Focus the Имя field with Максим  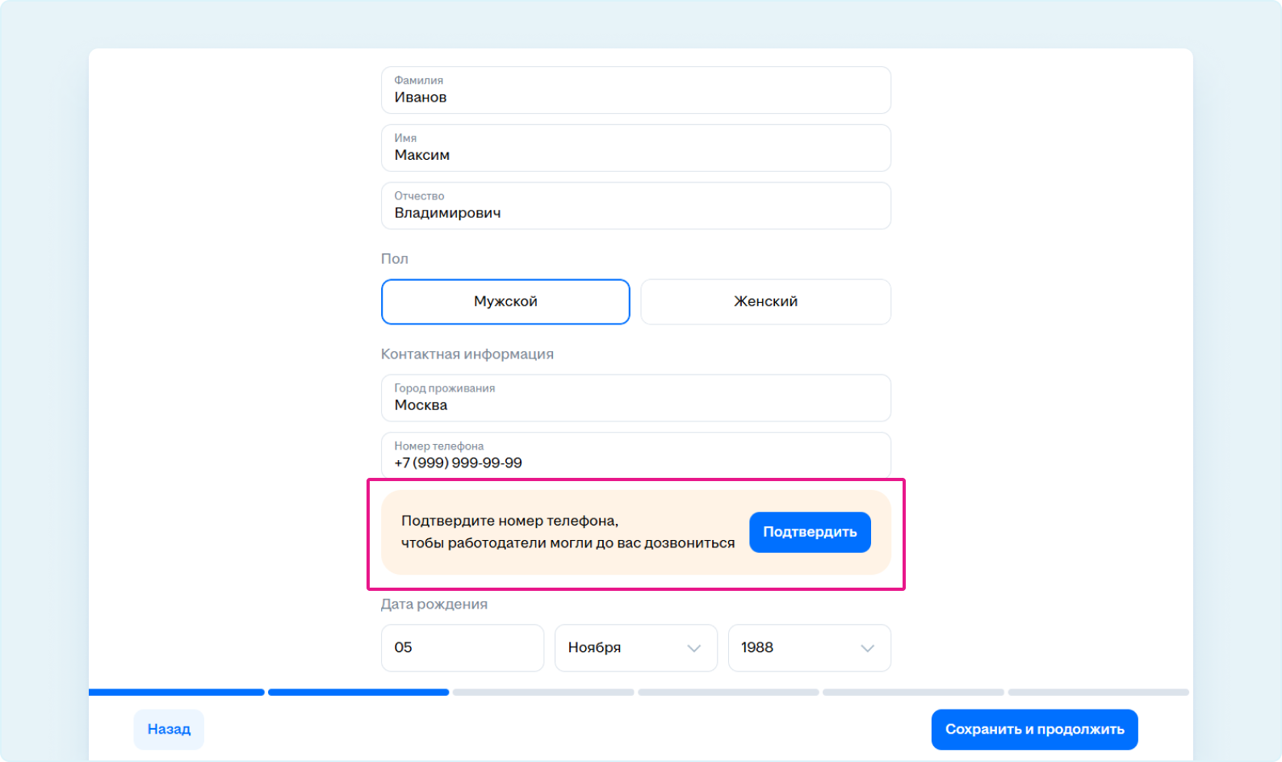pyautogui.click(x=636, y=148)
